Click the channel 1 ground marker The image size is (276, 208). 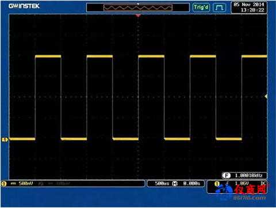click(x=5, y=139)
